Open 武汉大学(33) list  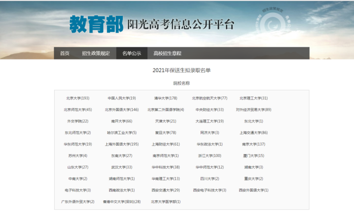click(x=122, y=167)
